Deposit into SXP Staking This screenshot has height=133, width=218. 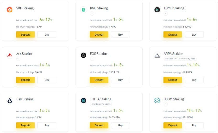pyautogui.click(x=25, y=35)
